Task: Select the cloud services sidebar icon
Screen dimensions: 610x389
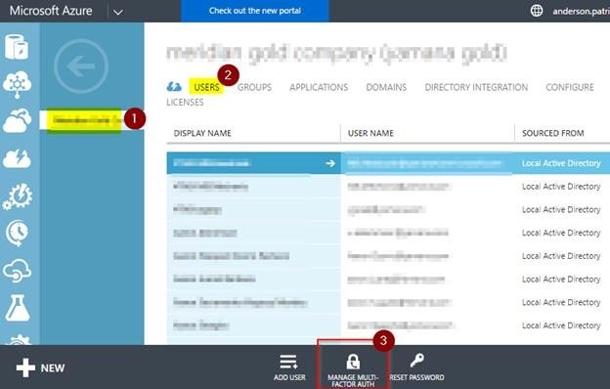Action: click(x=18, y=120)
